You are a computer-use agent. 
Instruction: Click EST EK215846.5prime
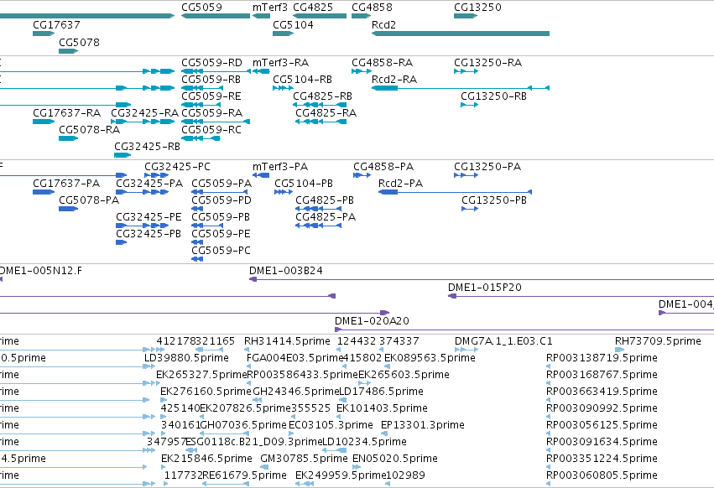pos(164,468)
